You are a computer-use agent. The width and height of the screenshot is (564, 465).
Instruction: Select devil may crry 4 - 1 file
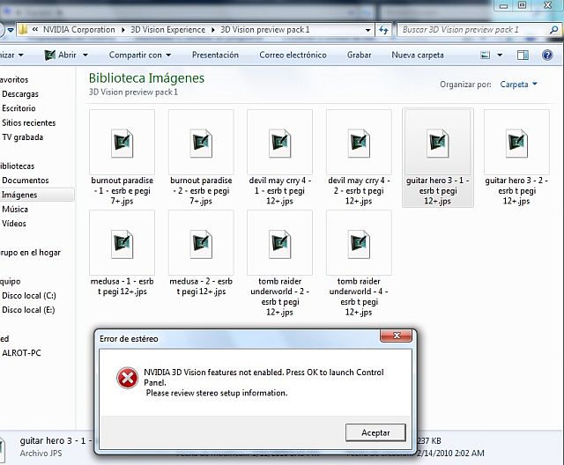(279, 143)
